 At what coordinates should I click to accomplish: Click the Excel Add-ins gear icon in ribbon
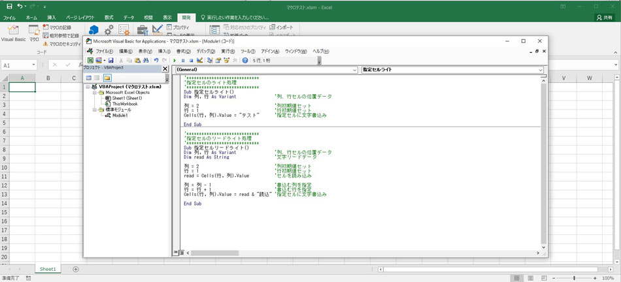[109, 29]
